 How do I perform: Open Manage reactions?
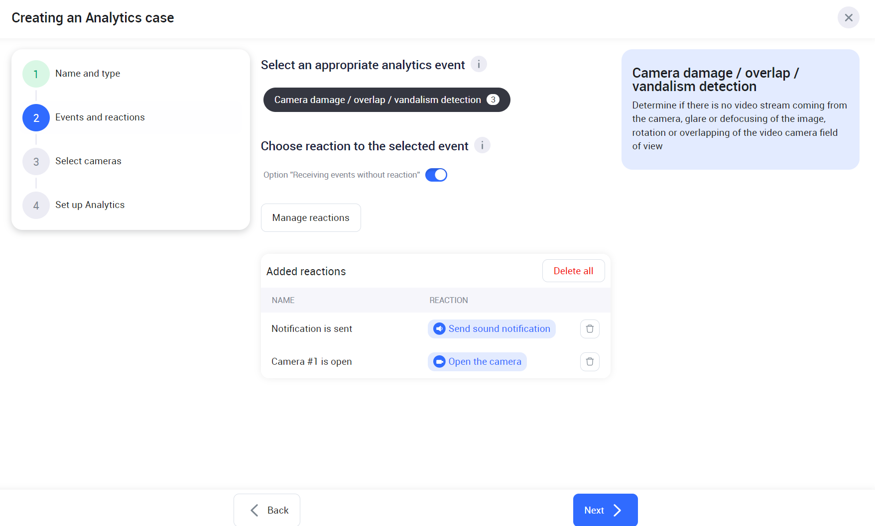311,218
